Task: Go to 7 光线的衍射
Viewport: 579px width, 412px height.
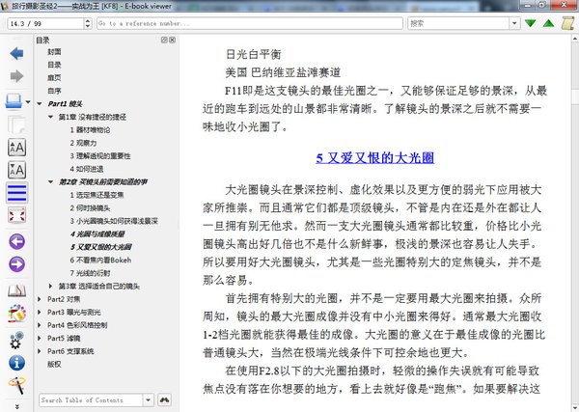Action: [x=90, y=273]
